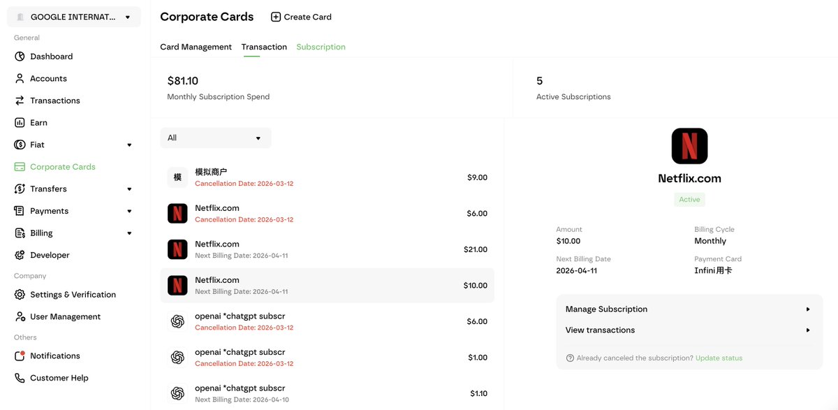Expand the Billing sidebar submenu

tap(128, 233)
